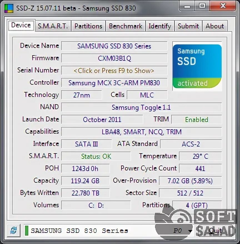Click the October 2011 launch date
Viewport: 240px width, 244px height.
tap(102, 120)
